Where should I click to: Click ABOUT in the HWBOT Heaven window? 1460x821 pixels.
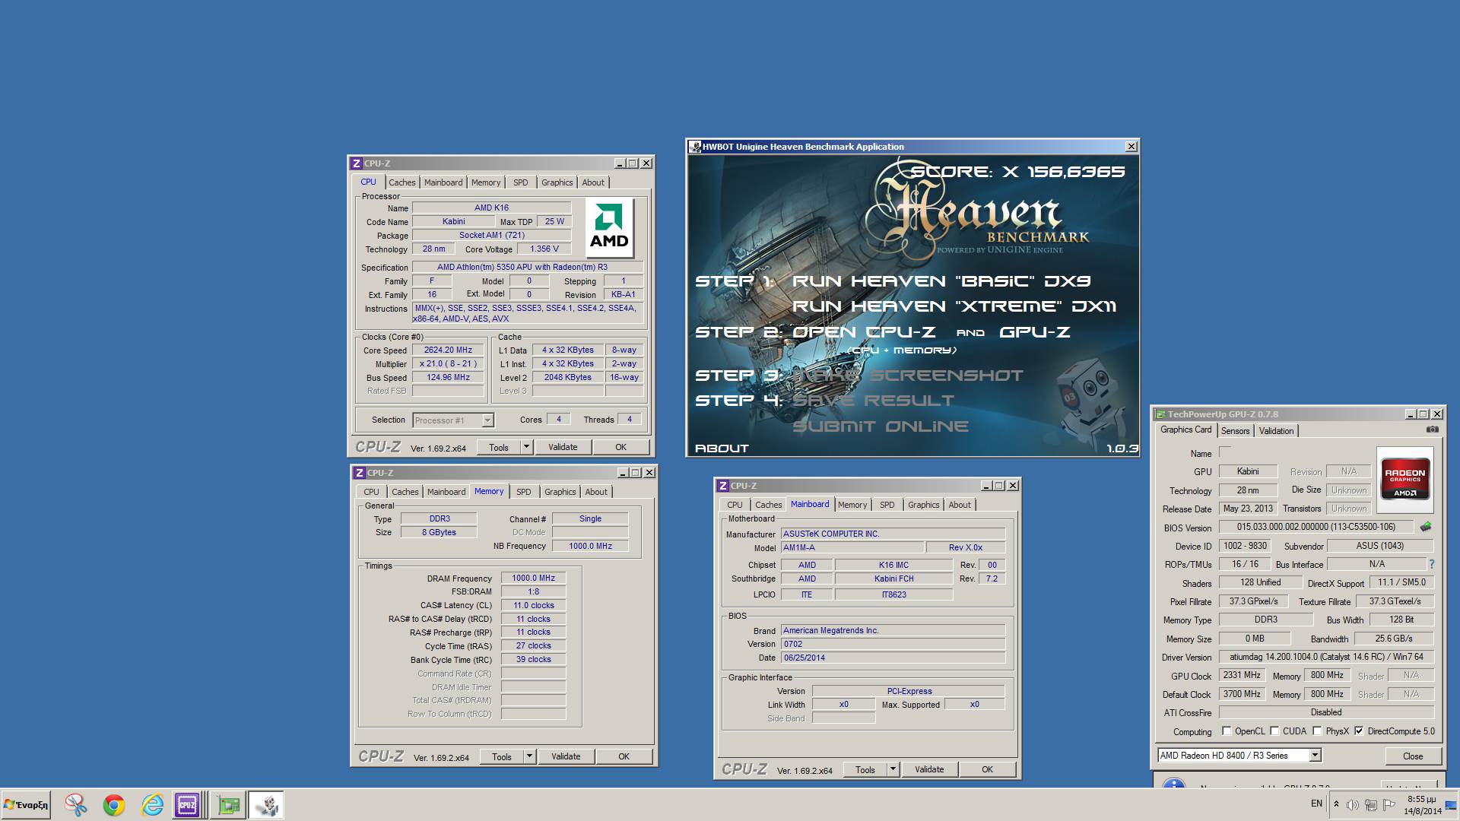point(722,449)
